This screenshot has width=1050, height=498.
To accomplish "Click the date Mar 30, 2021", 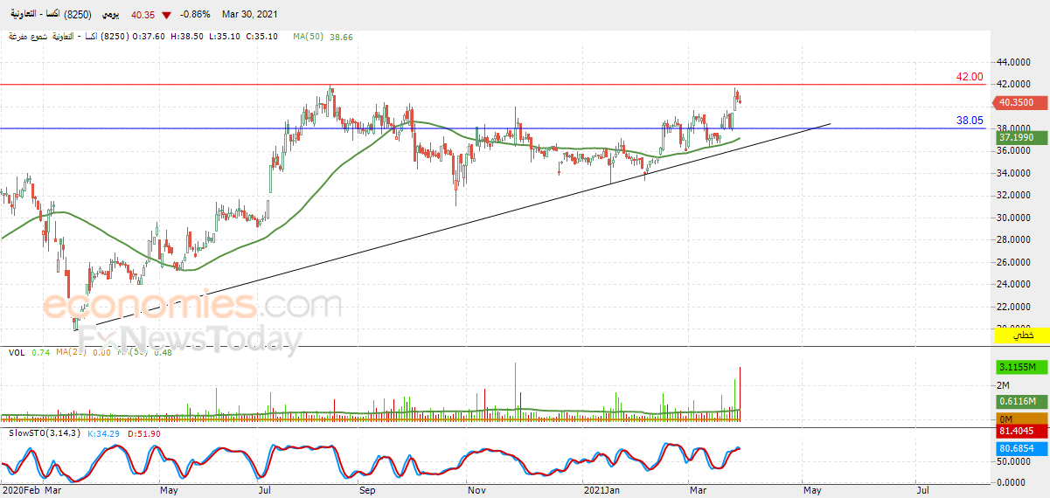I will [x=250, y=16].
